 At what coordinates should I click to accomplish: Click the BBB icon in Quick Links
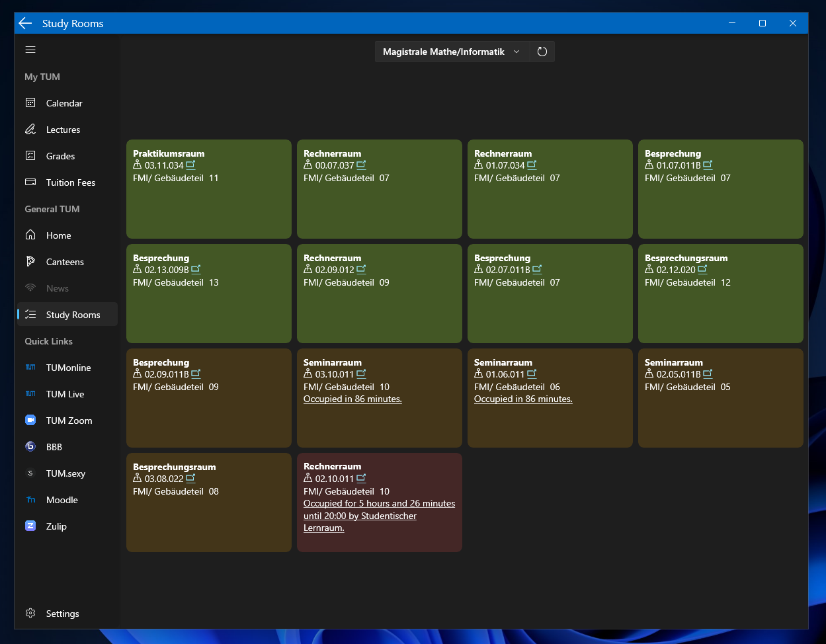pyautogui.click(x=30, y=447)
